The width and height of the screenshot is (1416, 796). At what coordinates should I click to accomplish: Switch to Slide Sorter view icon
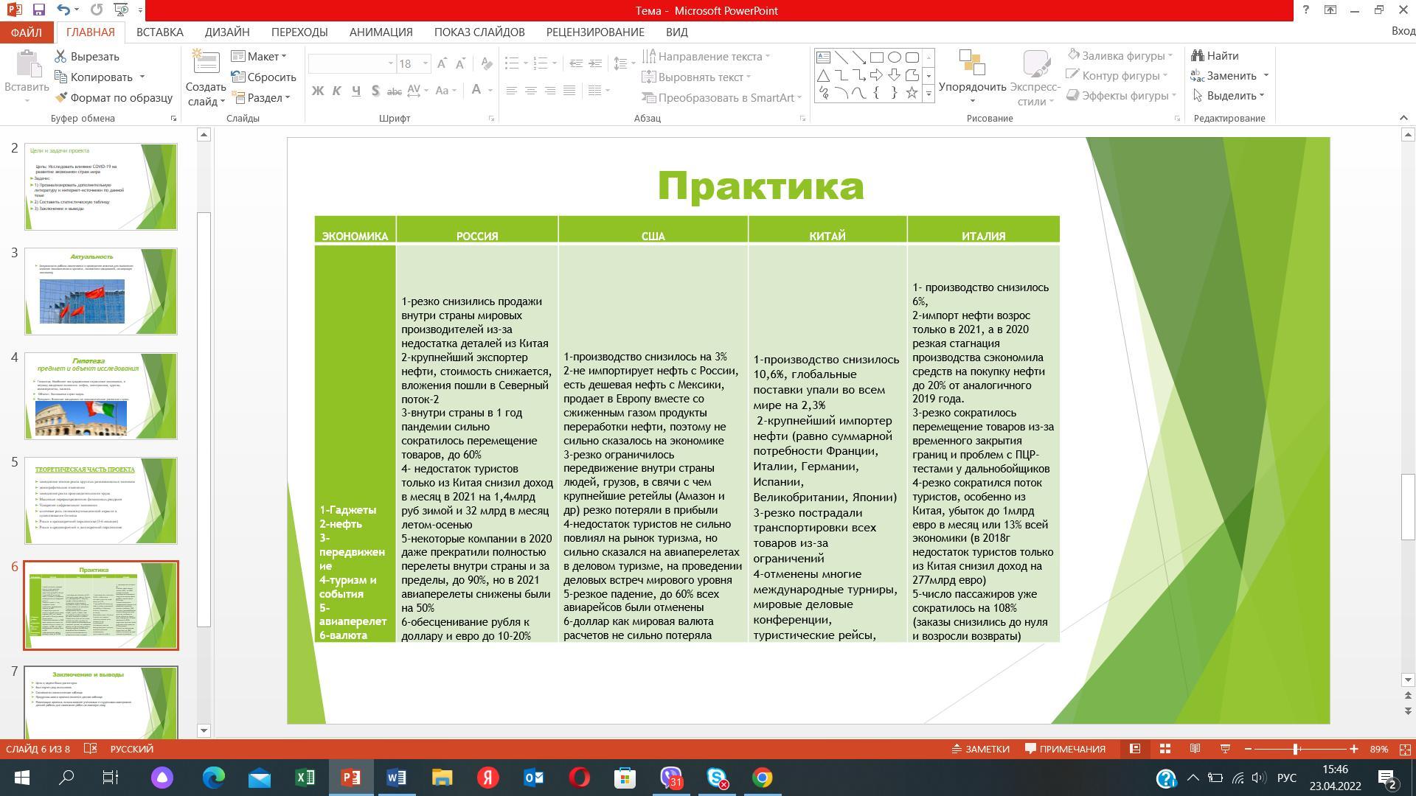pyautogui.click(x=1165, y=749)
